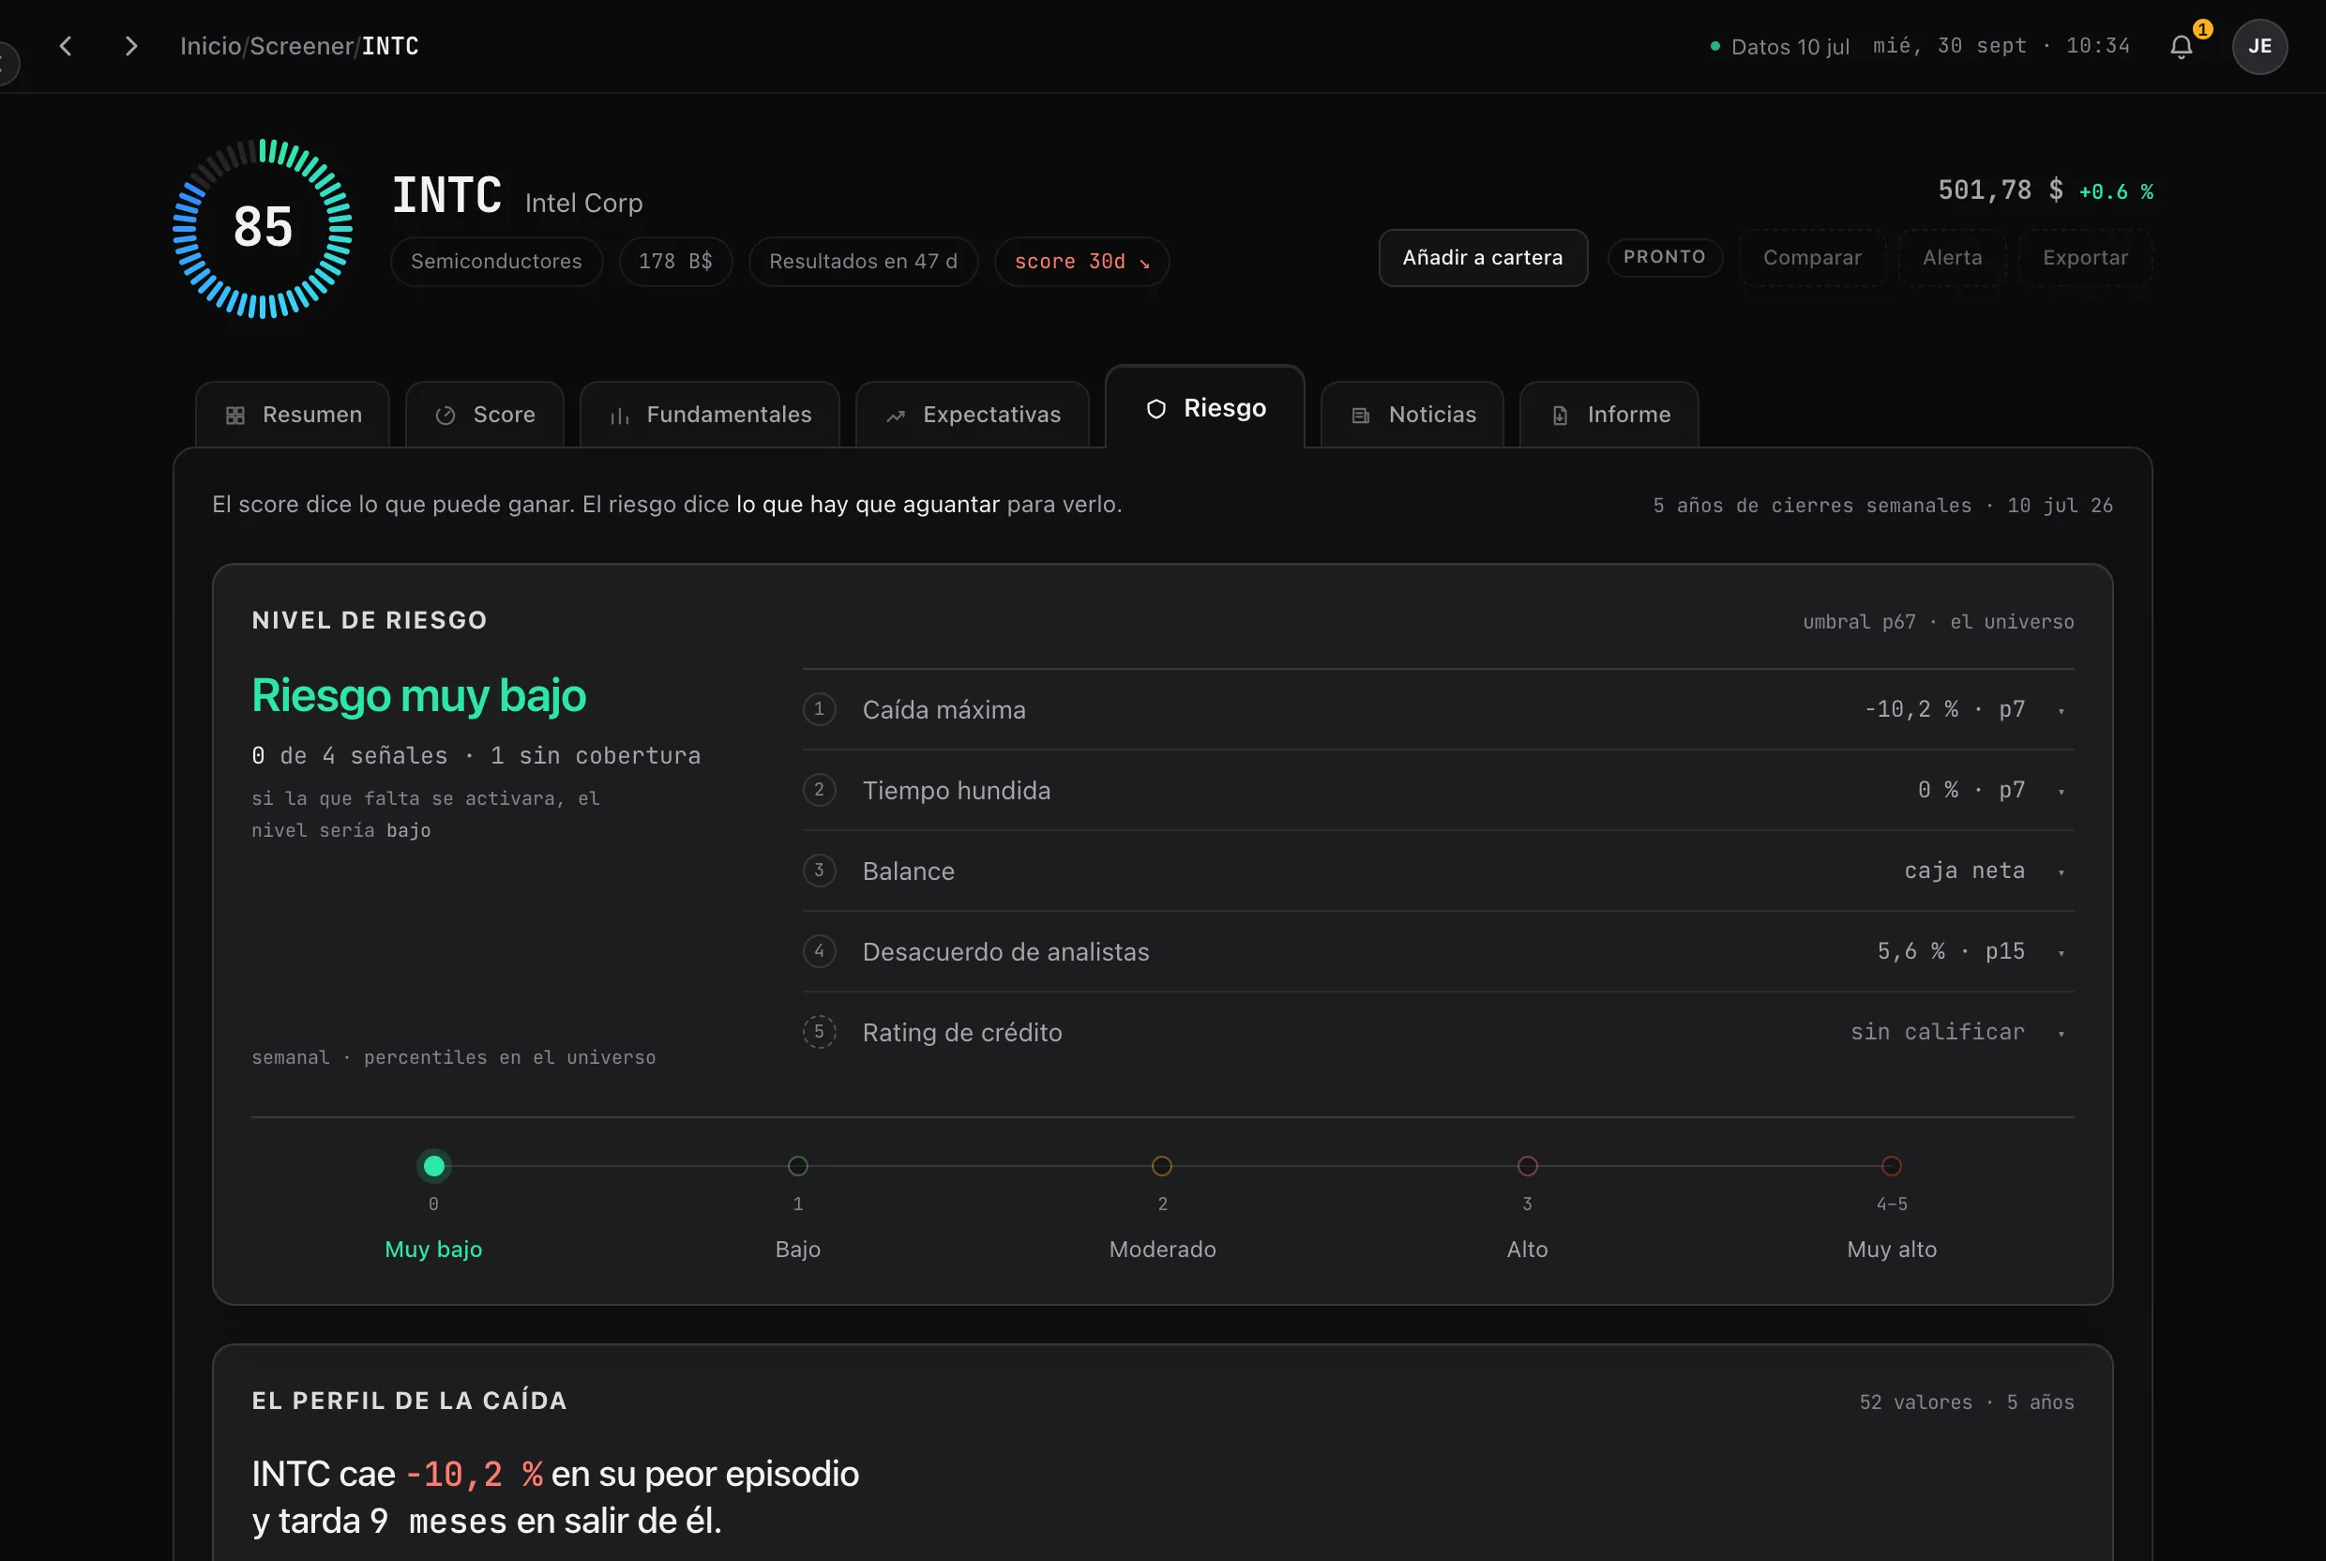Click the Moderado marker on risk scale

[1162, 1165]
